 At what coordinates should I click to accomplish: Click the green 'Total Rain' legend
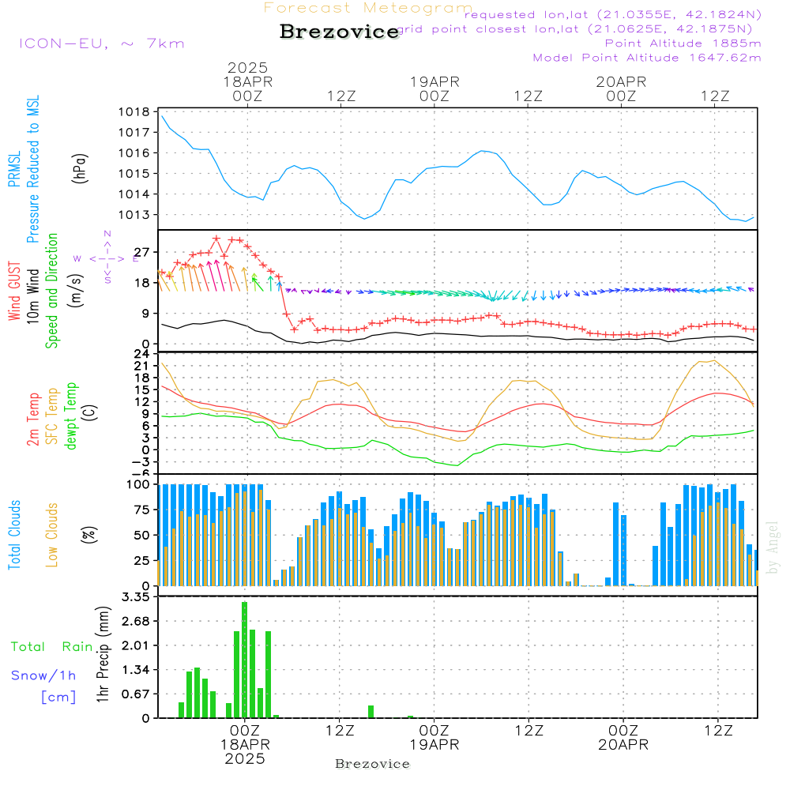click(52, 646)
